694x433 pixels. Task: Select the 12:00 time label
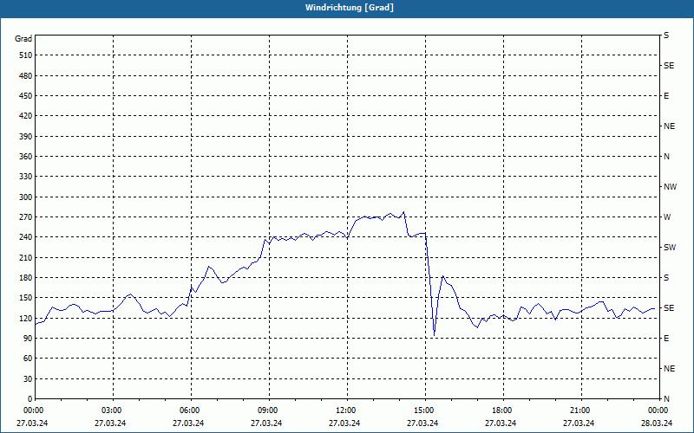click(x=346, y=410)
